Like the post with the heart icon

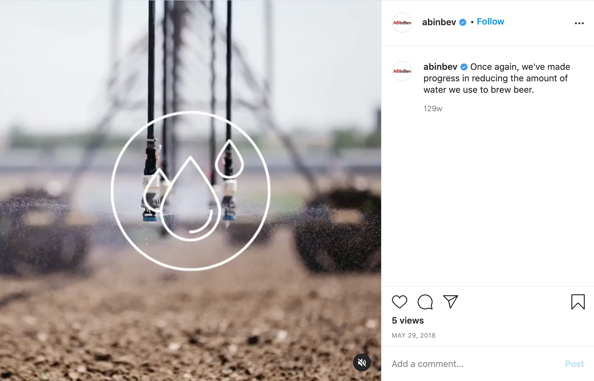pos(399,302)
